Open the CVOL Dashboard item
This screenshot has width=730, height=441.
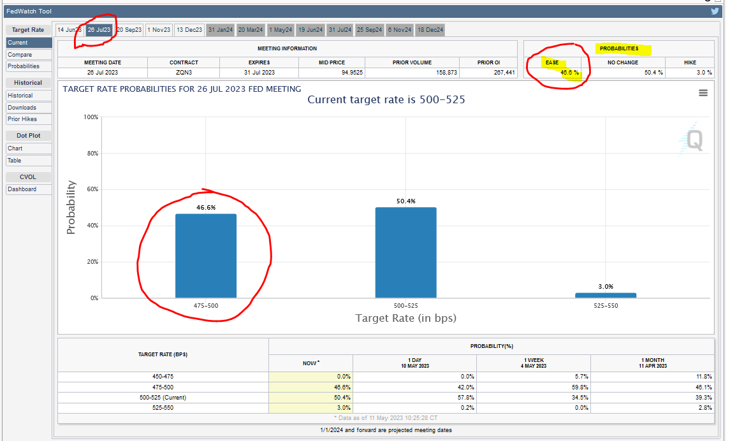coord(29,189)
